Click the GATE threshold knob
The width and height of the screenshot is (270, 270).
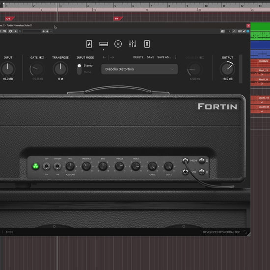point(36,69)
